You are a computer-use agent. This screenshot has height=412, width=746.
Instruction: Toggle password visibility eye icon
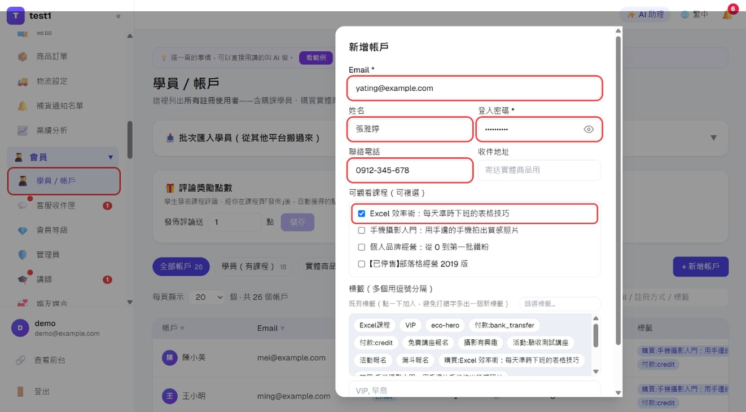pyautogui.click(x=589, y=130)
